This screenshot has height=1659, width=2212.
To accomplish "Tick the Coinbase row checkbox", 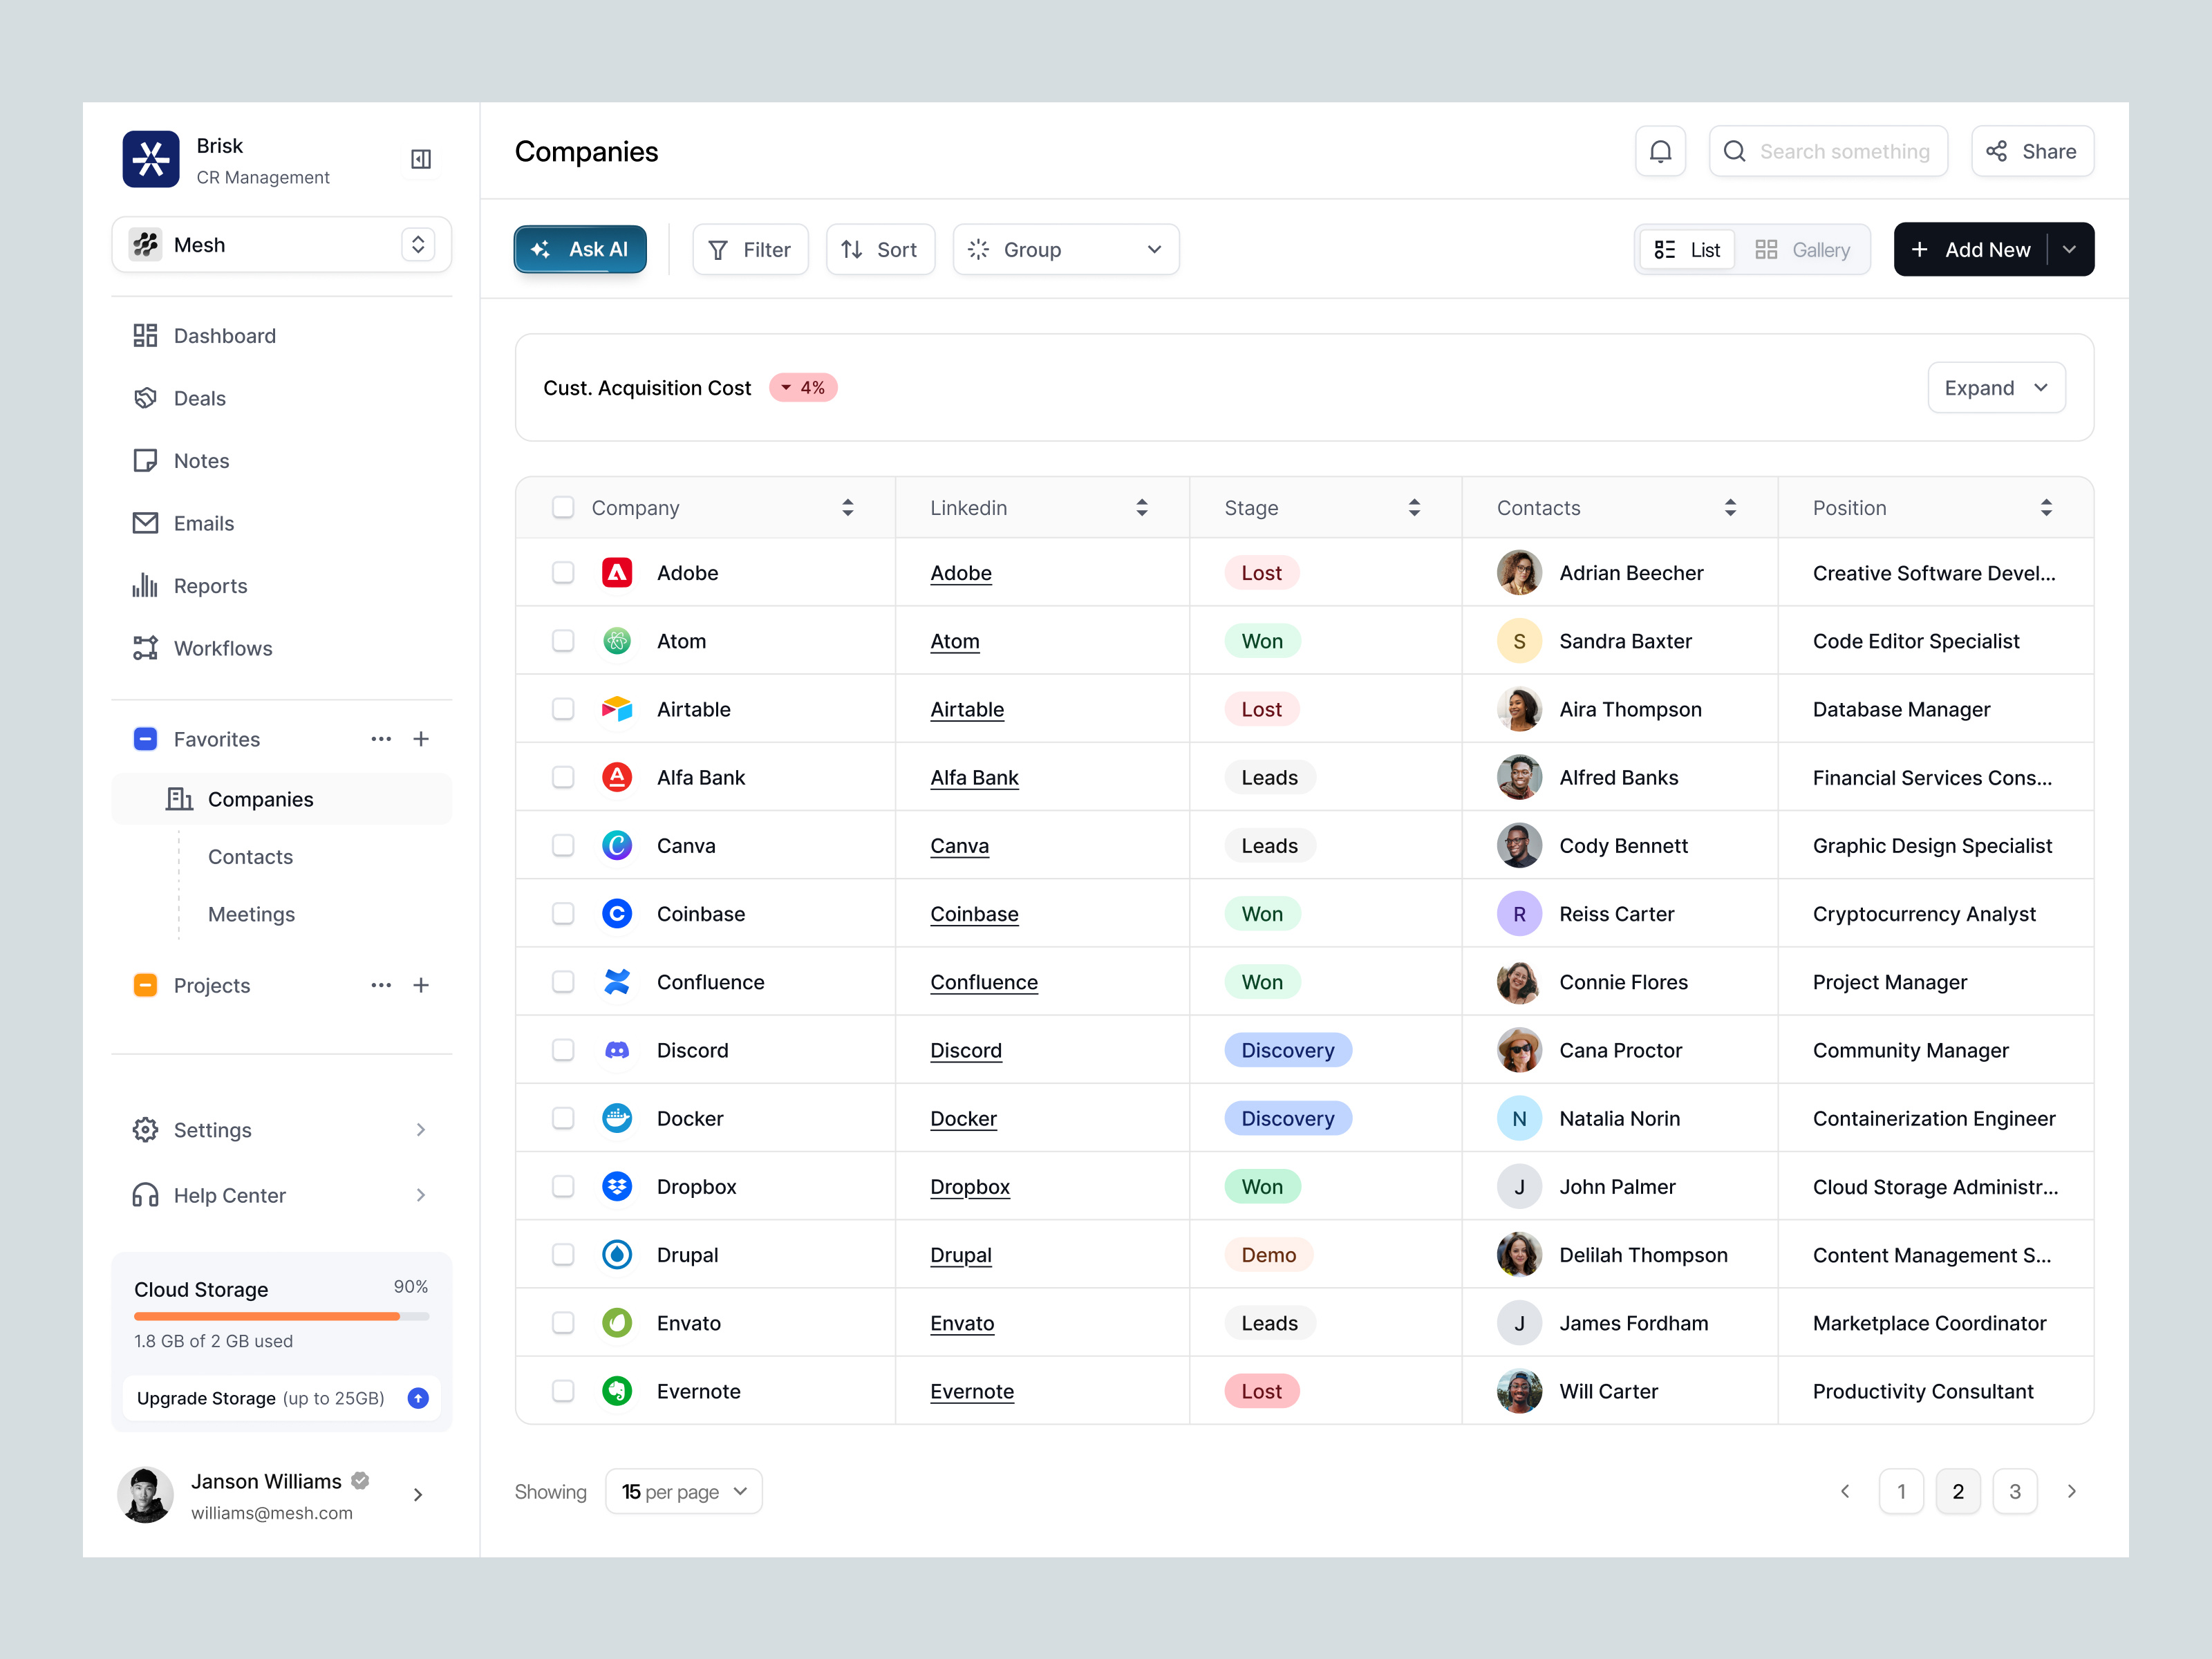I will (563, 913).
